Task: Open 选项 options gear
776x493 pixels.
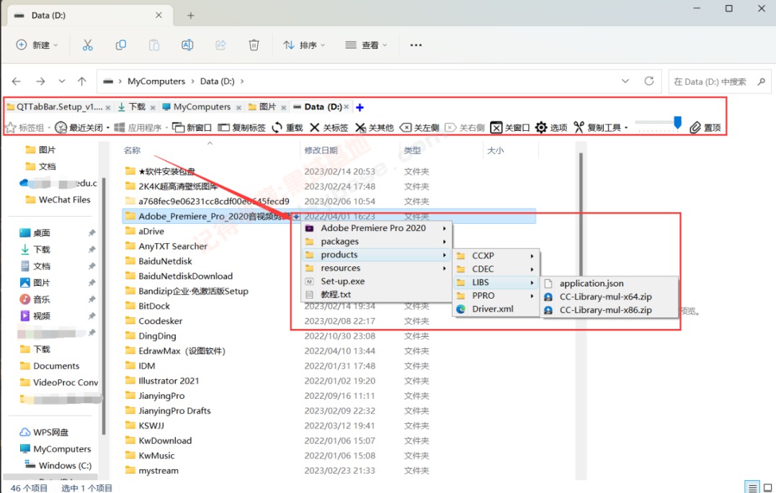Action: coord(551,127)
